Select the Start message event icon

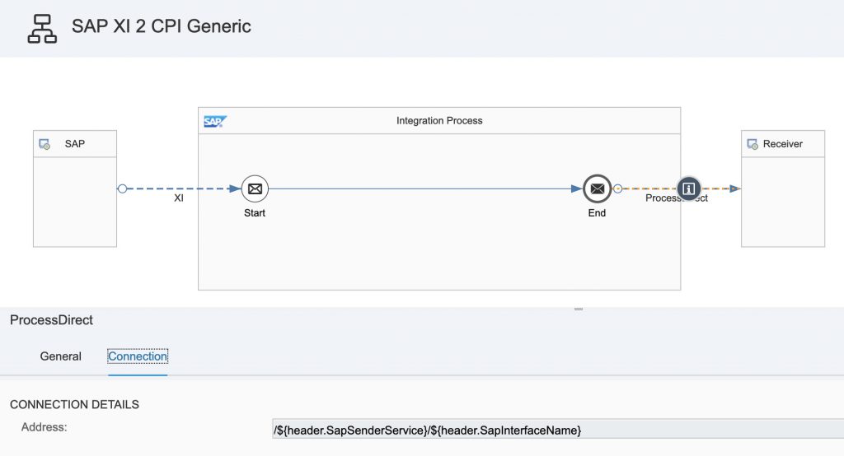255,188
